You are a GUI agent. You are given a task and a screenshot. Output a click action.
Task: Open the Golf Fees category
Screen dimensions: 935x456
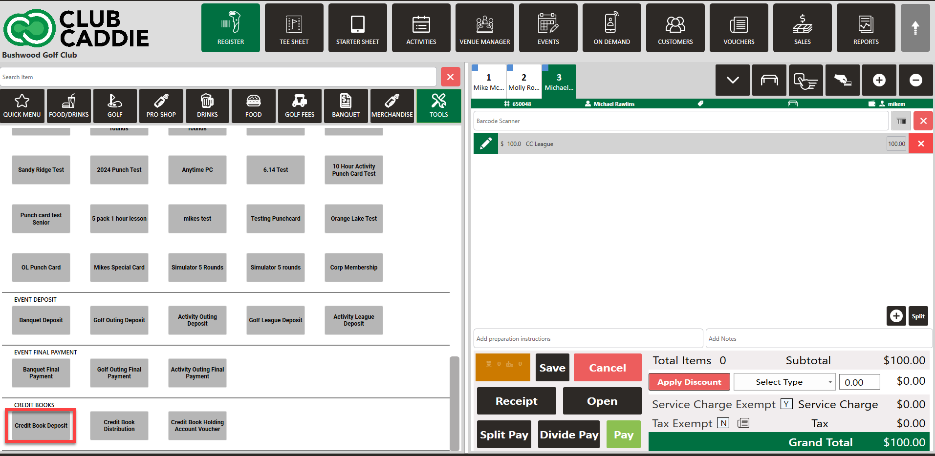point(300,105)
